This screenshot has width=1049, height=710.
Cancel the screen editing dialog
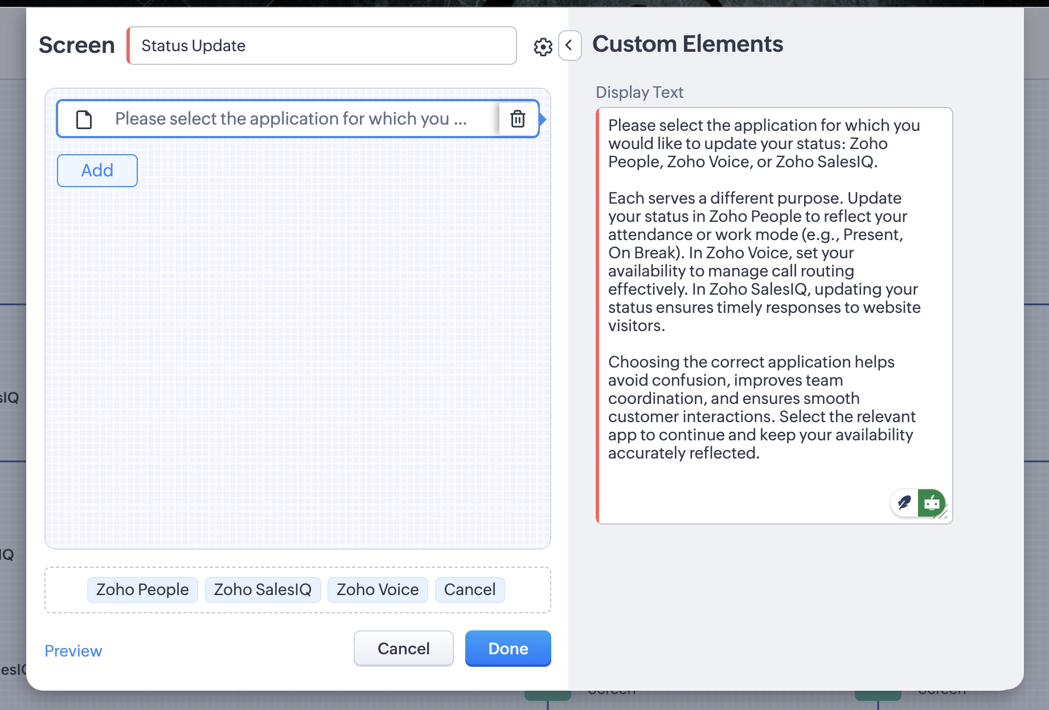pos(404,649)
